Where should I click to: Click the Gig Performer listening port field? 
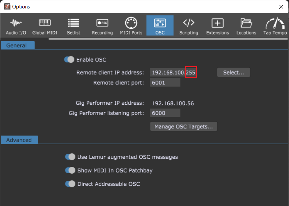click(x=165, y=113)
